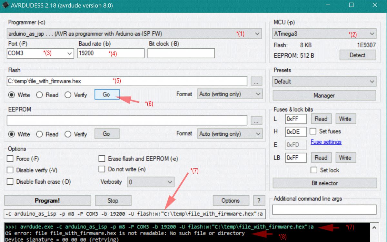
Task: Click the empty Bit clock (-B) field
Action: pyautogui.click(x=181, y=53)
